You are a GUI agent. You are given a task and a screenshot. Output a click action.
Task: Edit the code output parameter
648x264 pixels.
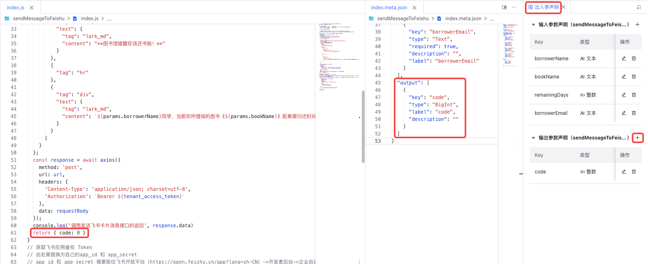click(624, 172)
